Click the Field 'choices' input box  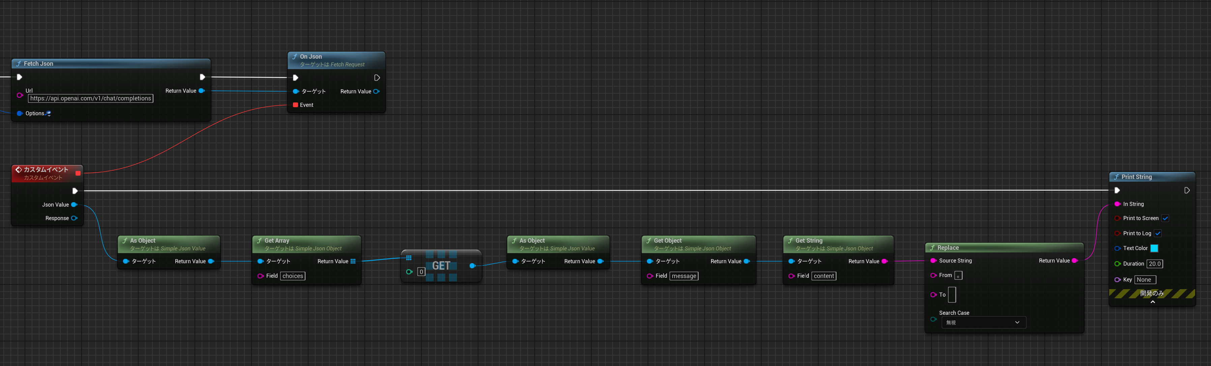pos(292,276)
